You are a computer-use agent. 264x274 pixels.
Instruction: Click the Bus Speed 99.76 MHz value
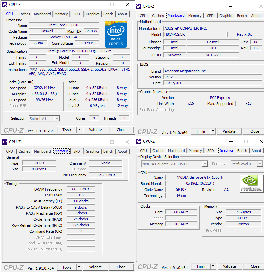44,100
